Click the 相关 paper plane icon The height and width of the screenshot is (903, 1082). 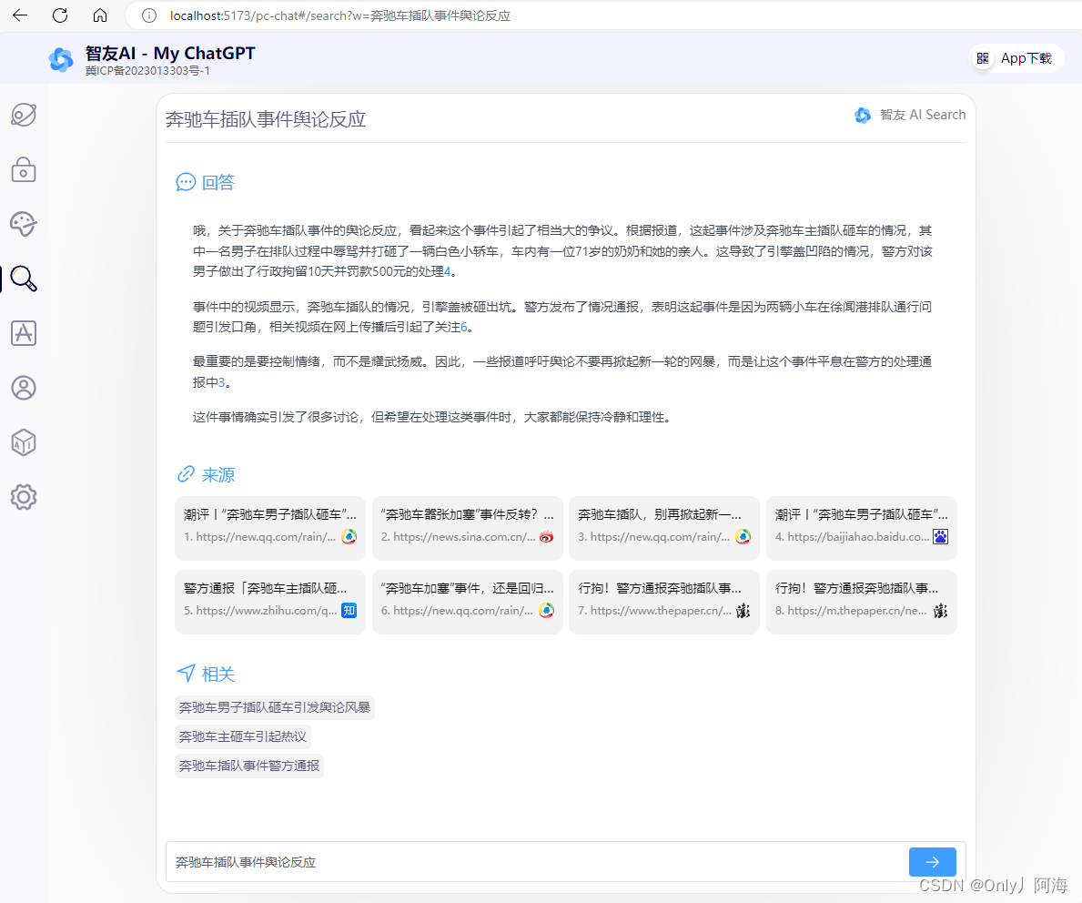(186, 673)
